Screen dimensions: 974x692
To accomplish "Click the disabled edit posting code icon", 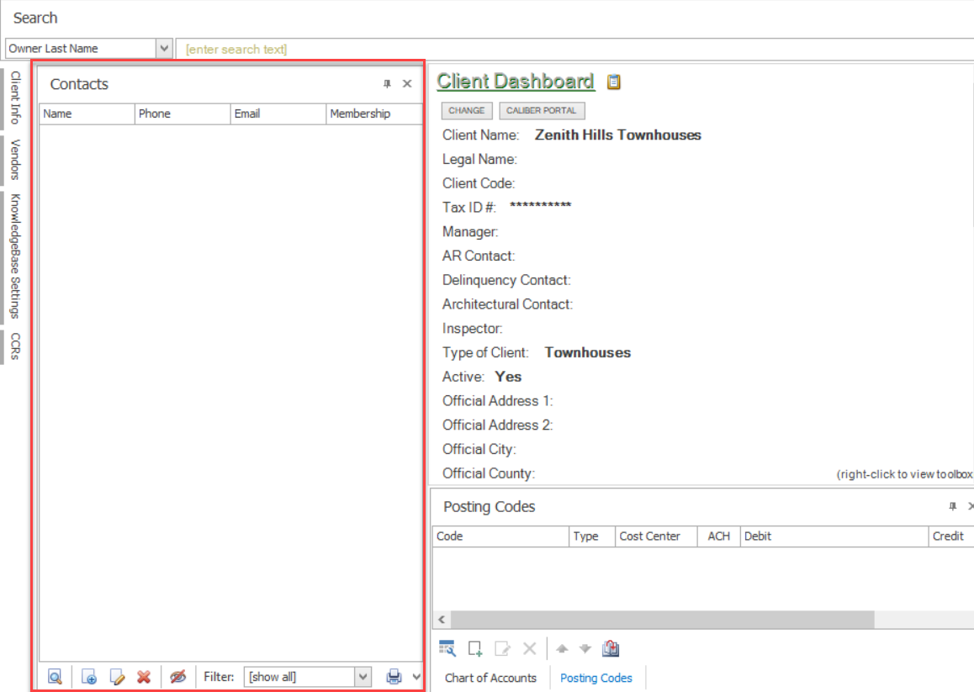I will pyautogui.click(x=502, y=648).
